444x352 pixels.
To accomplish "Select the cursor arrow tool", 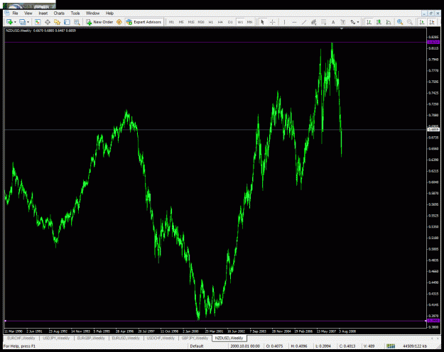I will click(262, 22).
